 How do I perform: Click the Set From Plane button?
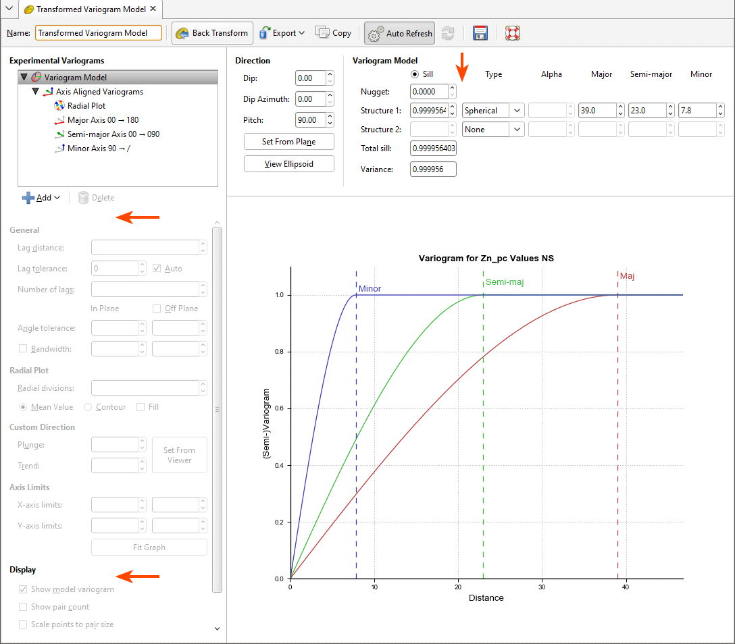coord(288,142)
